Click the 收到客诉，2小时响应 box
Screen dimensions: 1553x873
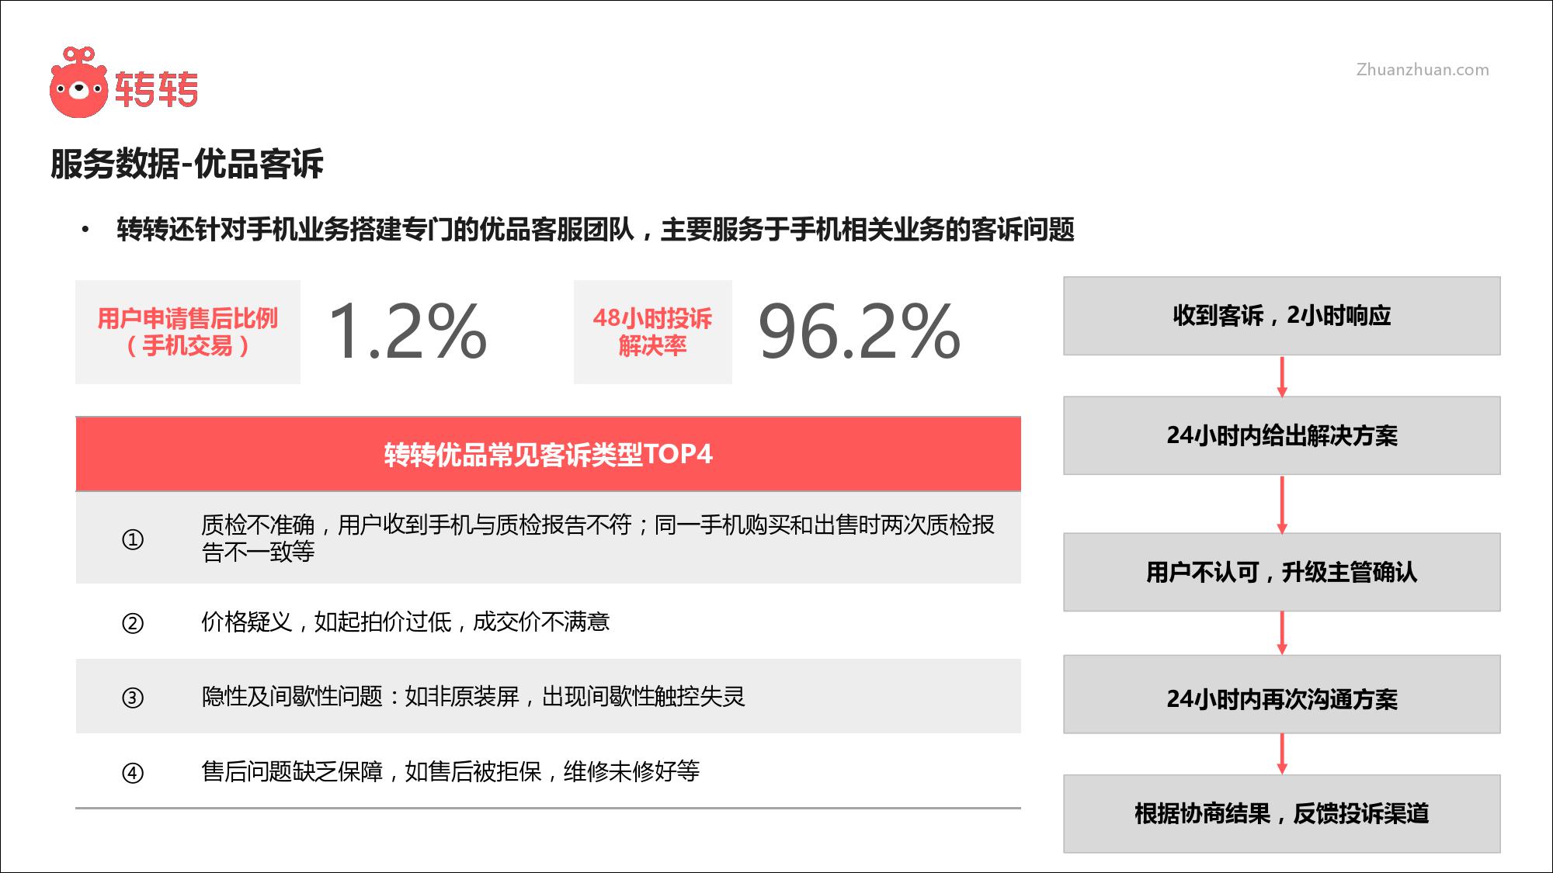point(1281,316)
